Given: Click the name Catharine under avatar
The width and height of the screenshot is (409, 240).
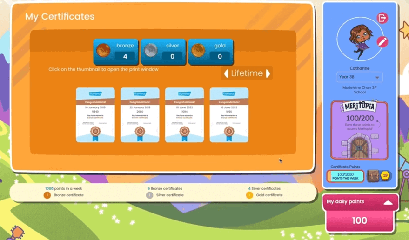Looking at the screenshot, I should (x=359, y=68).
